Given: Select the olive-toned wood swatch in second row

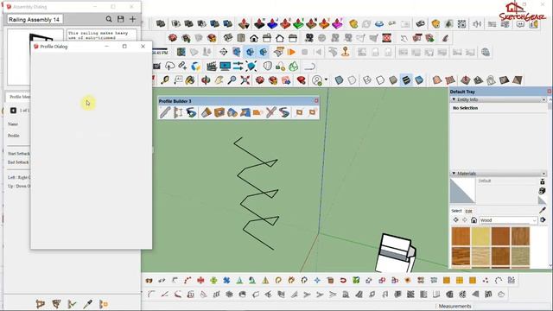Looking at the screenshot, I should point(520,256).
